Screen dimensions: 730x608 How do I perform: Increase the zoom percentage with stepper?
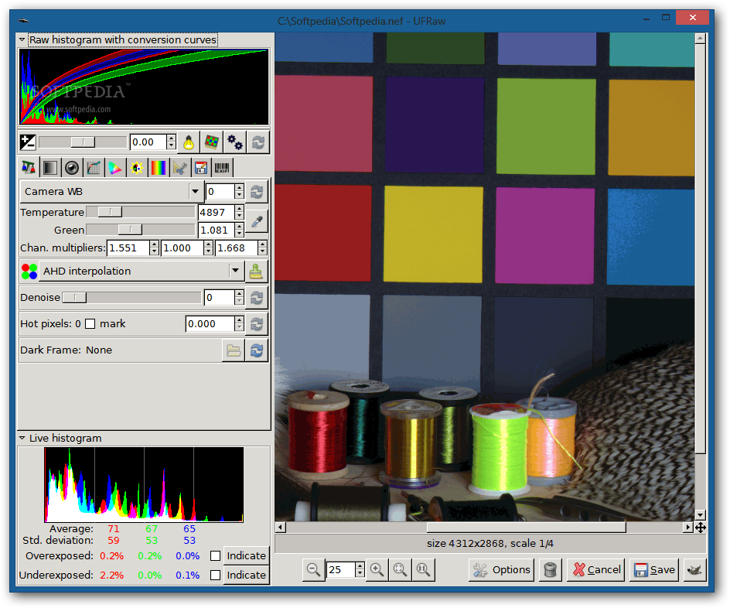click(360, 566)
